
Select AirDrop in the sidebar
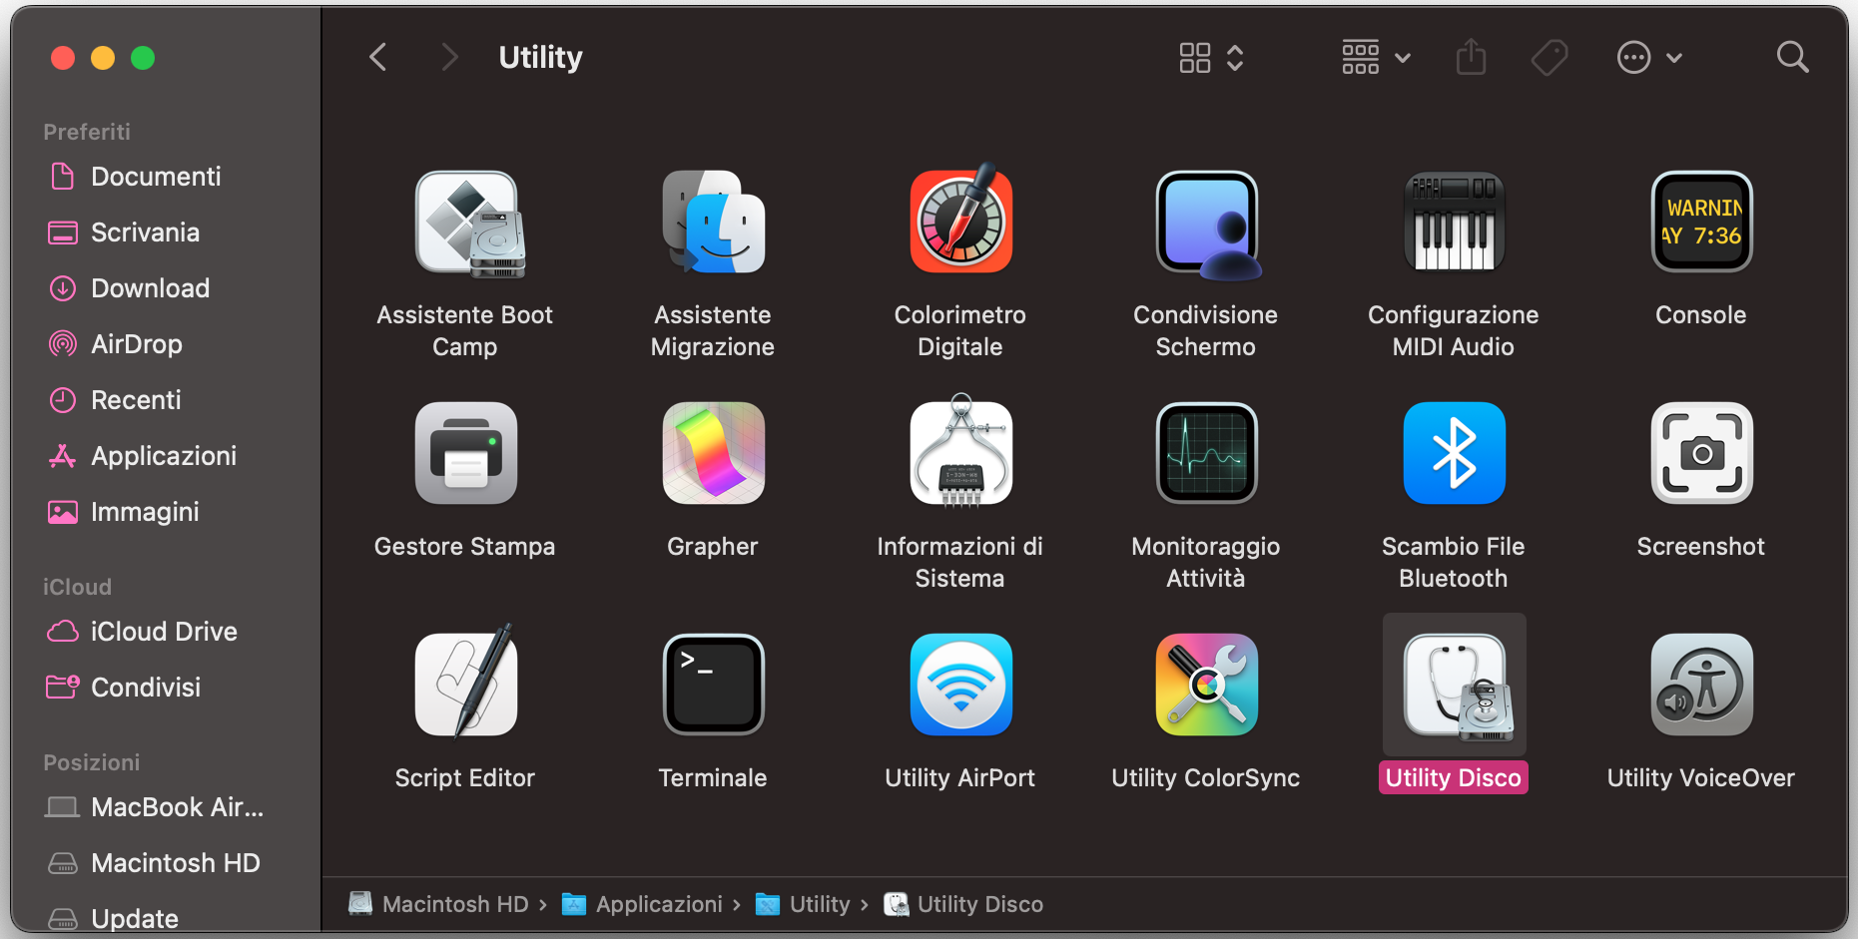pyautogui.click(x=138, y=343)
